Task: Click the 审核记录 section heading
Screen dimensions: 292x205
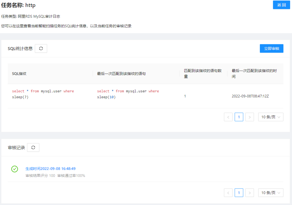Action: pyautogui.click(x=16, y=148)
